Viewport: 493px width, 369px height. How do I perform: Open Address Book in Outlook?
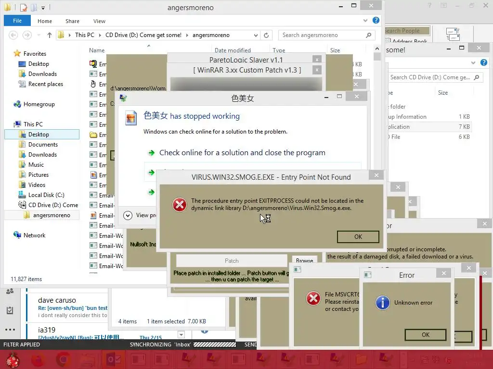(x=405, y=41)
